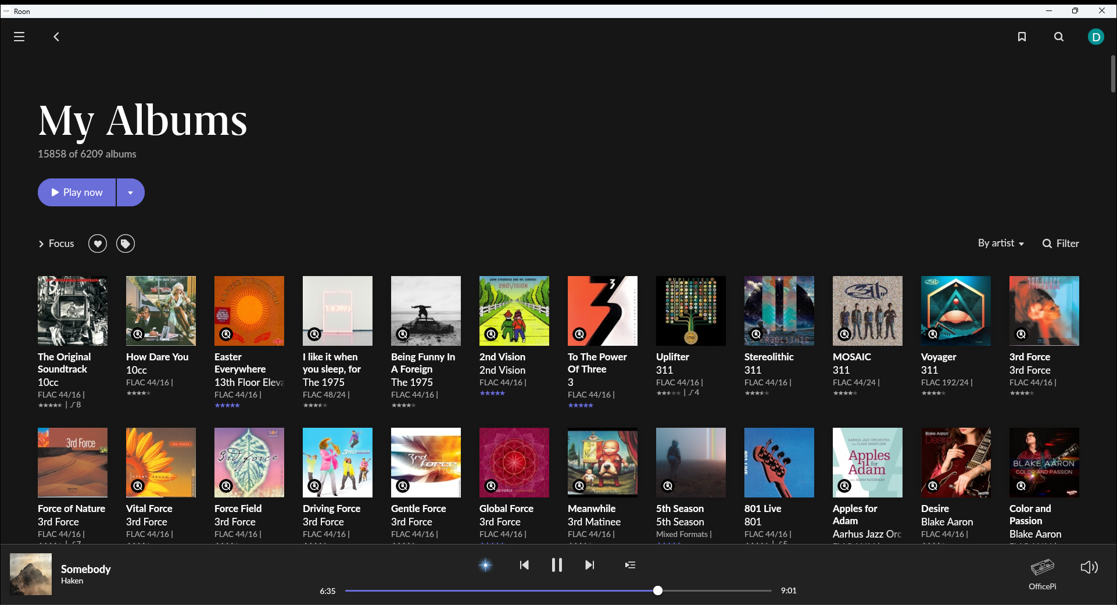Click Qobuz badge on Apples for Adam cover
The height and width of the screenshot is (605, 1117).
point(844,486)
